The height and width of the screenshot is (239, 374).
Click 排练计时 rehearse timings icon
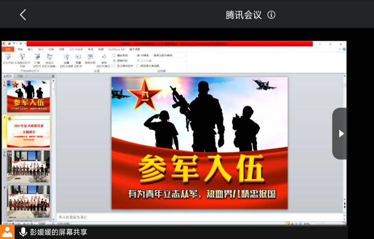pos(90,57)
